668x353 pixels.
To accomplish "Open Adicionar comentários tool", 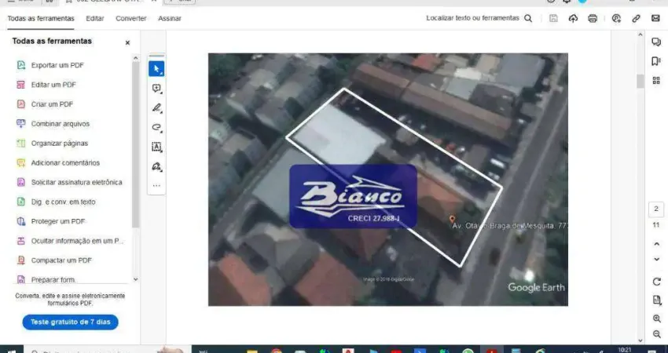I will click(x=58, y=163).
